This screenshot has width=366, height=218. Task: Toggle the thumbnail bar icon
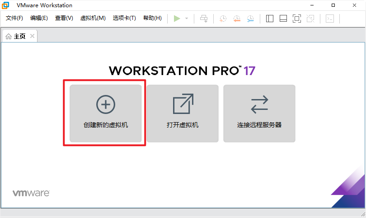click(283, 19)
